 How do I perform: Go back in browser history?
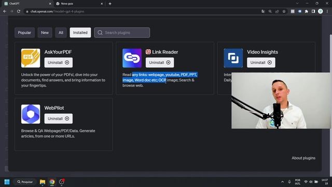coord(5,11)
